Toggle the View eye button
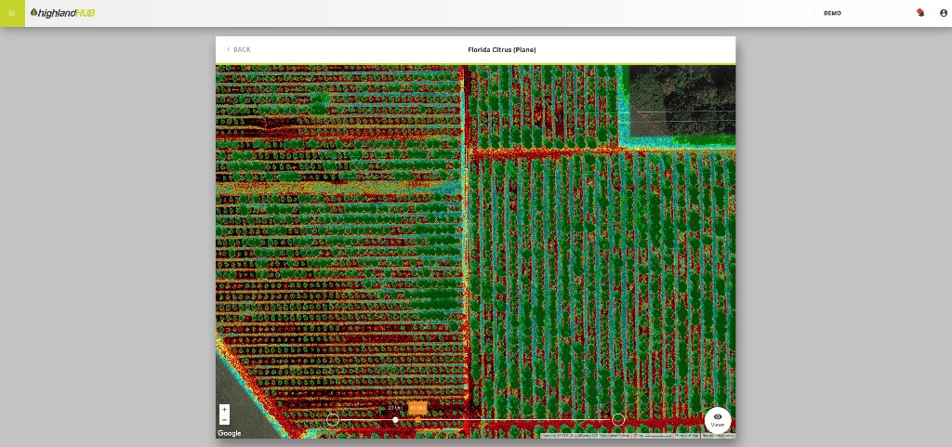 click(718, 420)
